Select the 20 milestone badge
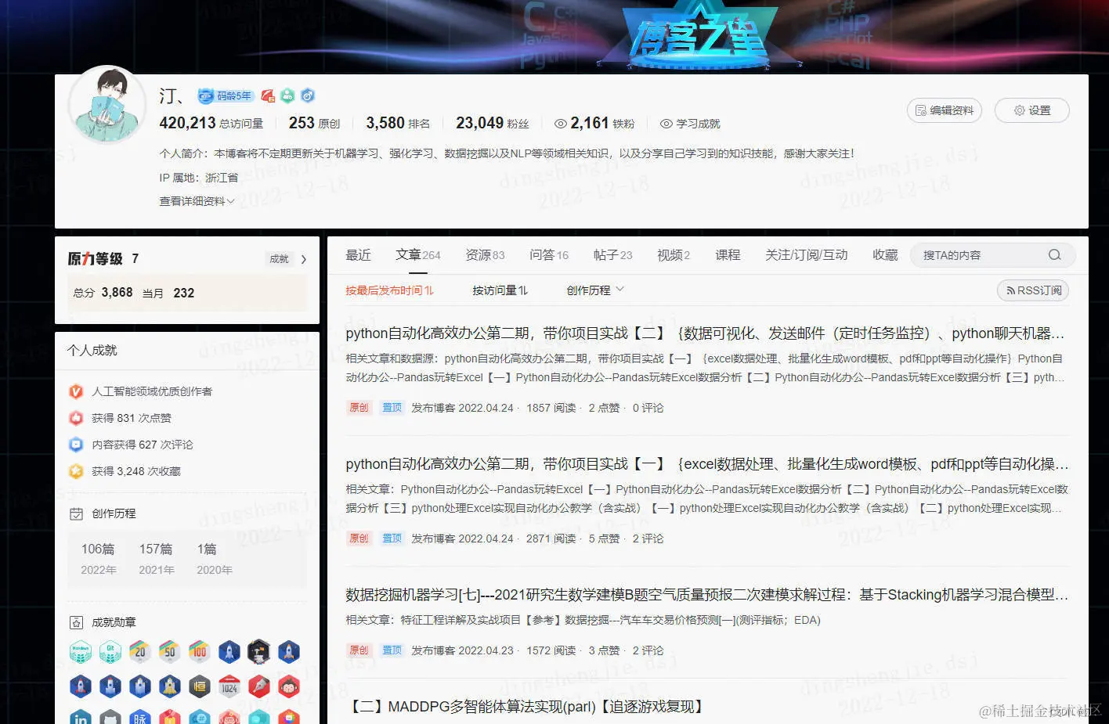This screenshot has width=1109, height=724. click(140, 651)
